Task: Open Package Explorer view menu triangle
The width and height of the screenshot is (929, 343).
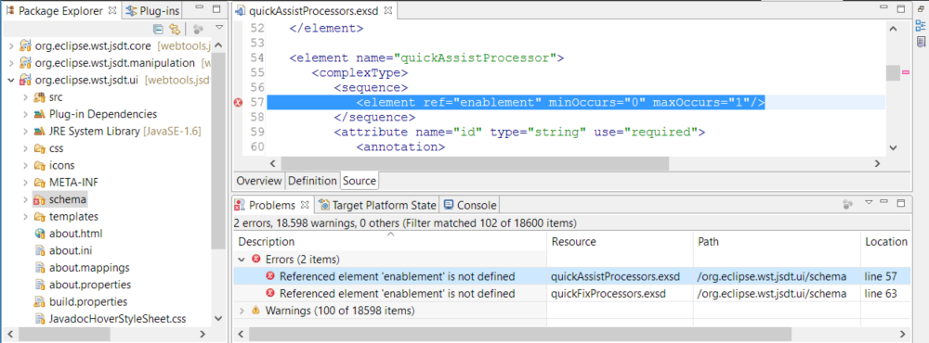Action: pyautogui.click(x=218, y=28)
